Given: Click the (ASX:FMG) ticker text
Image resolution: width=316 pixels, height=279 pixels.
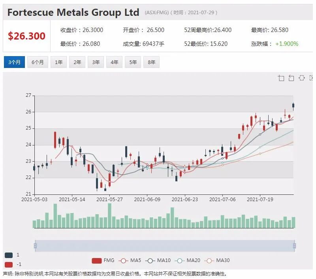Looking at the screenshot, I should [156, 13].
